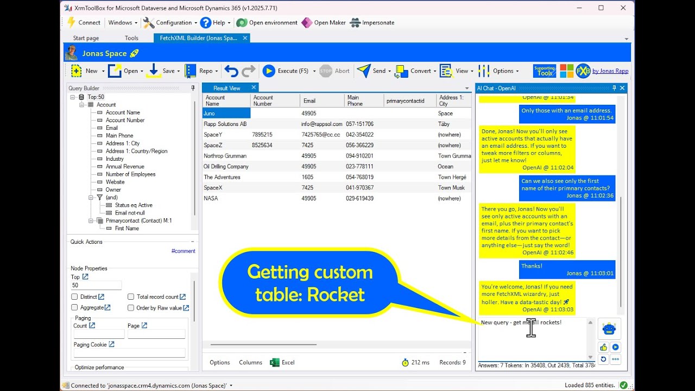Switch to the Start page tab
The height and width of the screenshot is (391, 695).
click(x=86, y=38)
